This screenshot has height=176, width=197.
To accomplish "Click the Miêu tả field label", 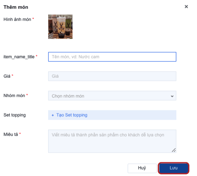I will (x=11, y=134).
